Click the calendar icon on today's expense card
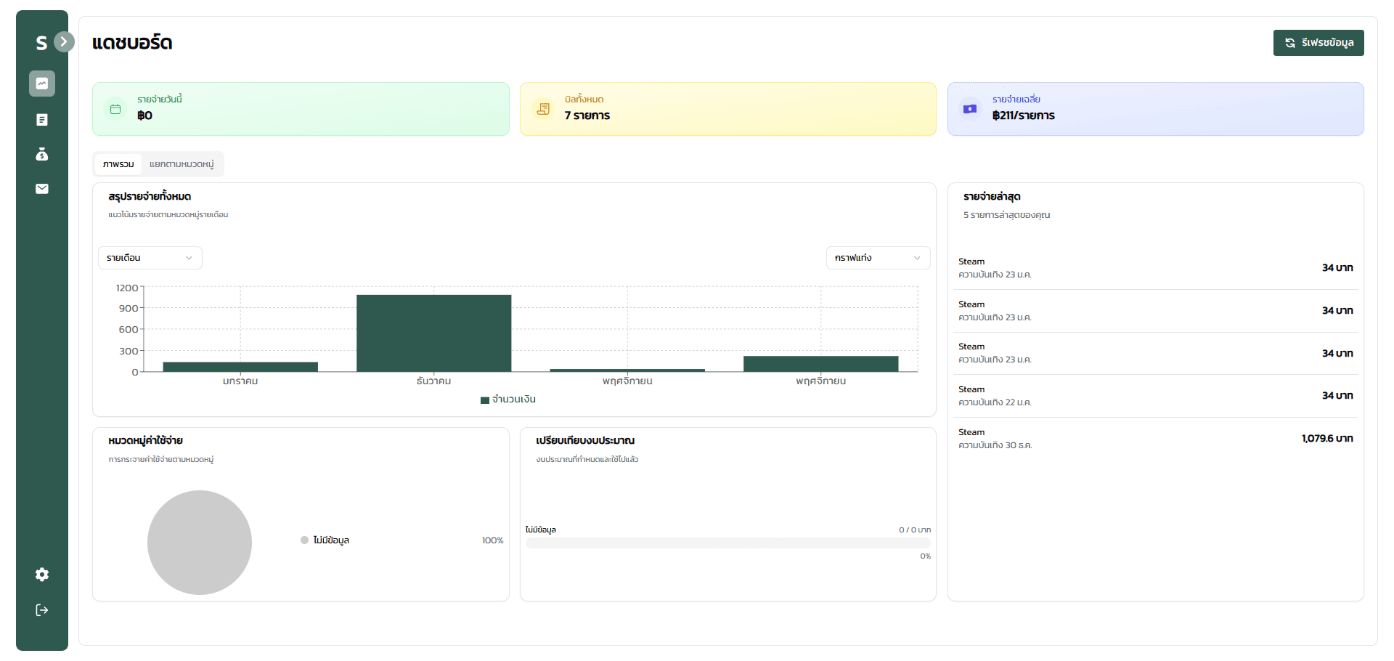Image resolution: width=1394 pixels, height=661 pixels. [115, 109]
